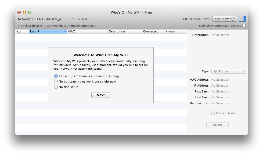Open the Type Router dropdown
The image size is (263, 156).
[x=229, y=71]
